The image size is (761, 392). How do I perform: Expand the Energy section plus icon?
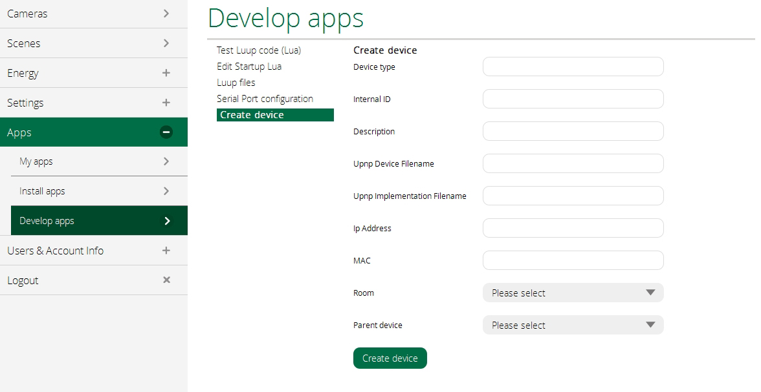pos(166,73)
